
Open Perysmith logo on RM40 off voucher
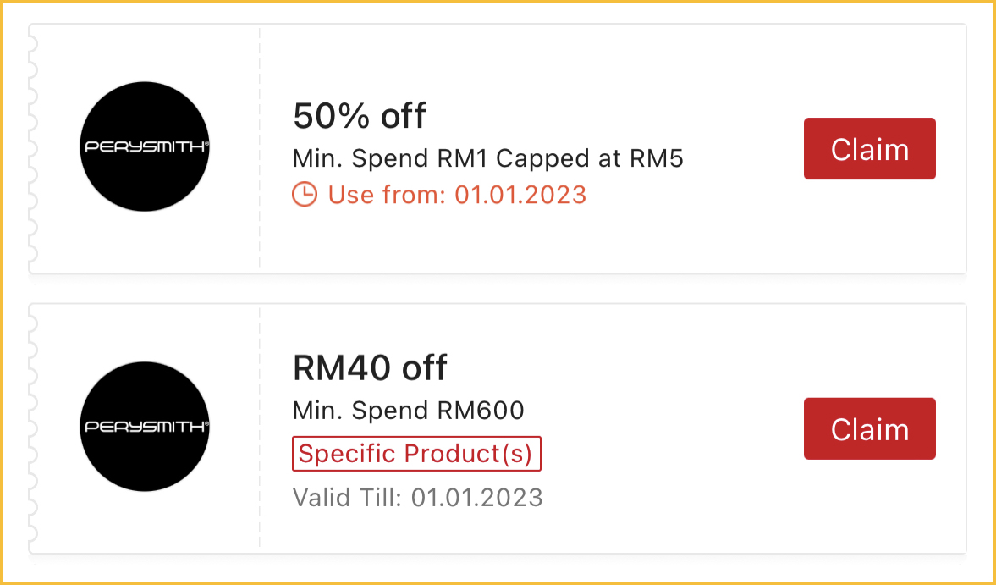pyautogui.click(x=144, y=427)
